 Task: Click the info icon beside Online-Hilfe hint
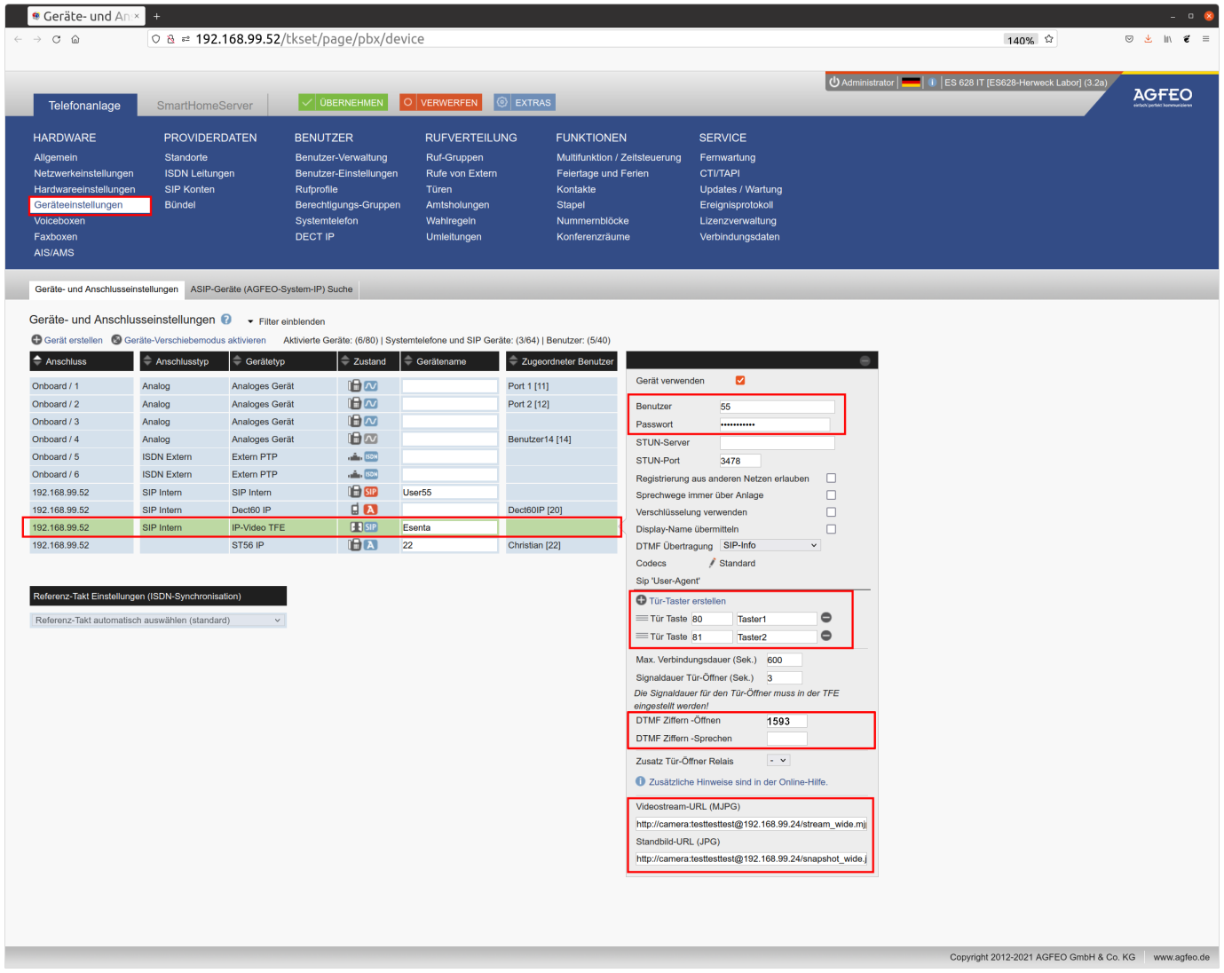click(641, 781)
